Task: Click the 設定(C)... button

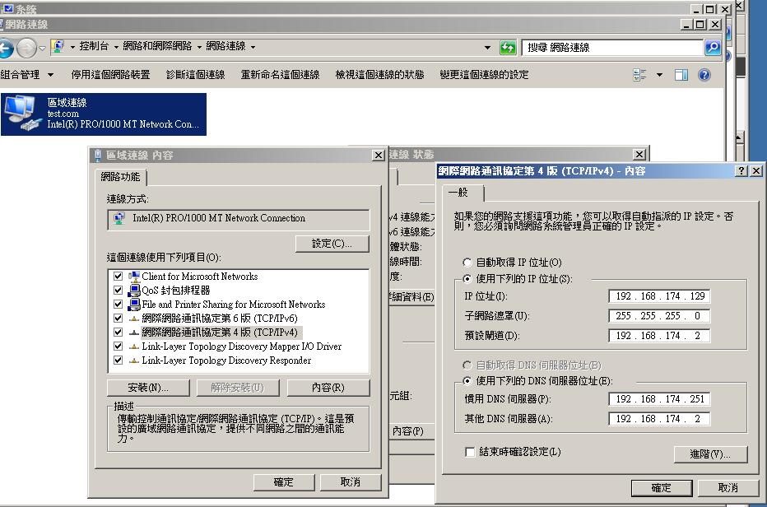Action: [332, 244]
